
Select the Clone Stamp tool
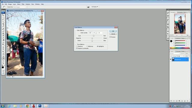pos(3,33)
